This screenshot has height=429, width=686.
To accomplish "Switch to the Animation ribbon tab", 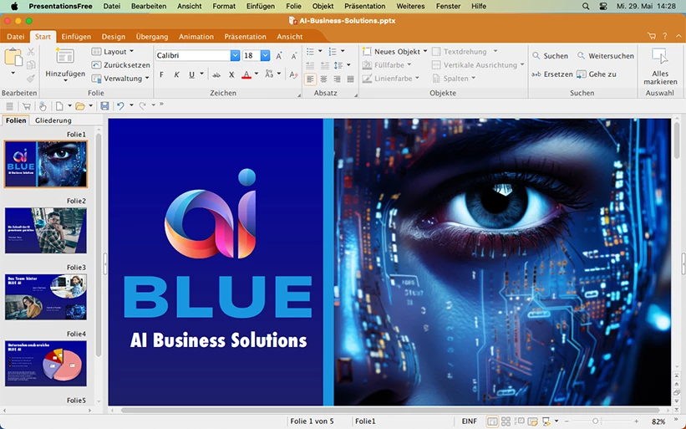I will (x=196, y=37).
